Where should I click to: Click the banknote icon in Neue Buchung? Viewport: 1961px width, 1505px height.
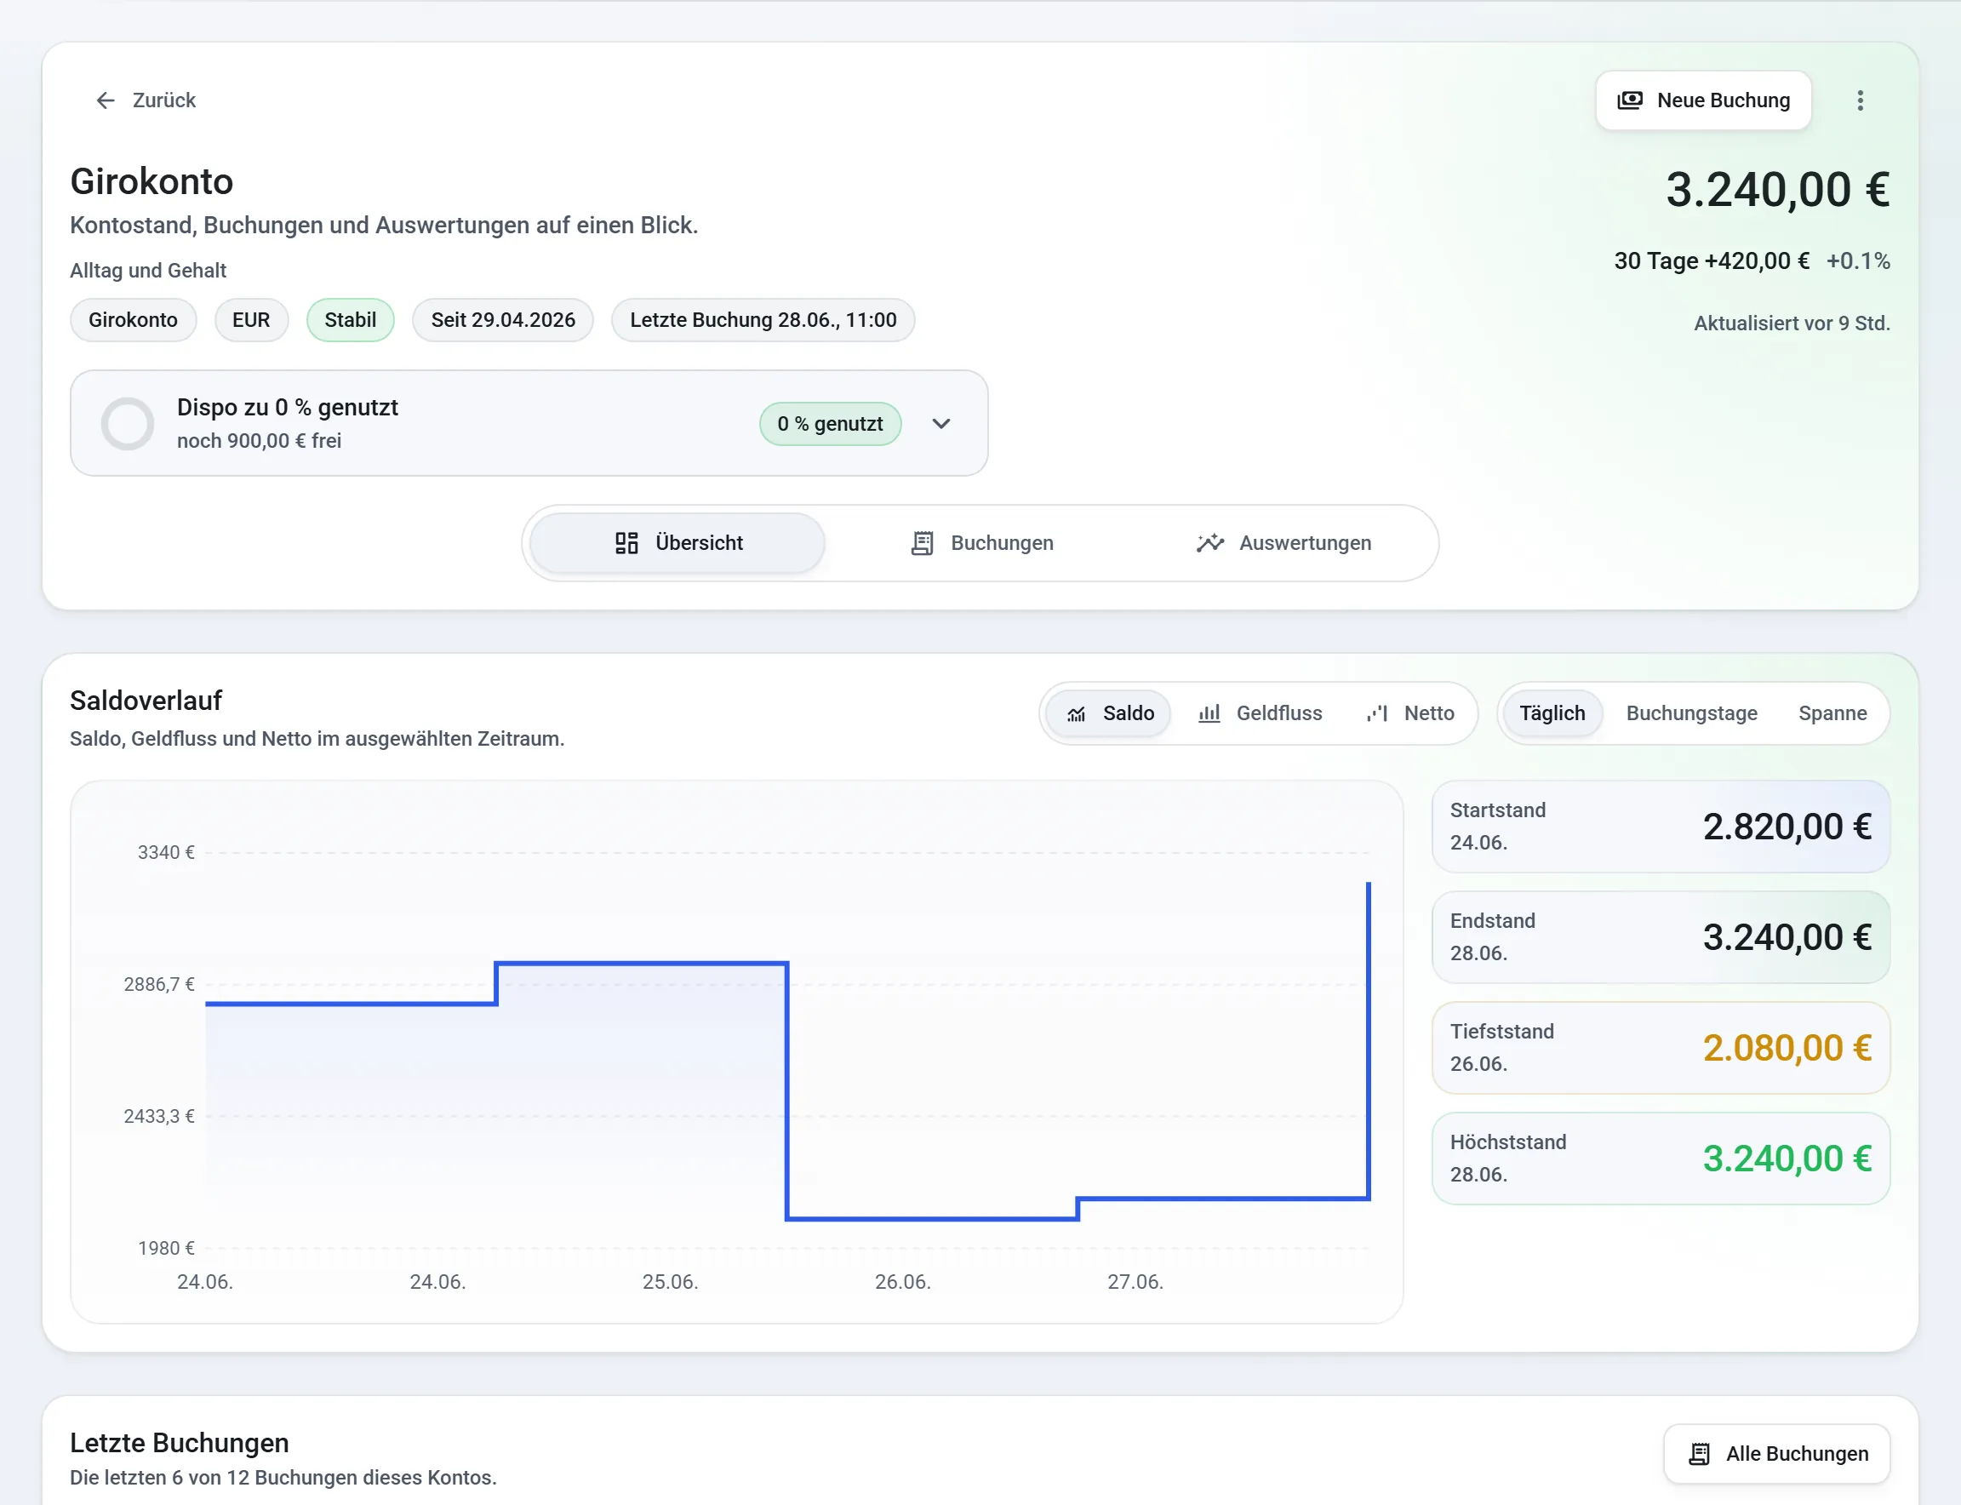coord(1630,100)
